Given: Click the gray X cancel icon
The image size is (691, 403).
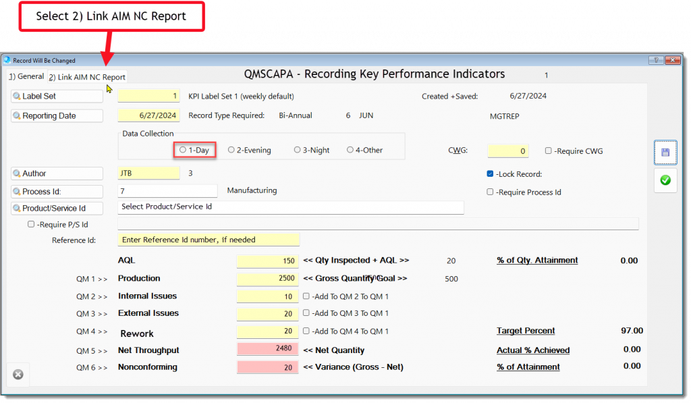Looking at the screenshot, I should click(x=18, y=375).
